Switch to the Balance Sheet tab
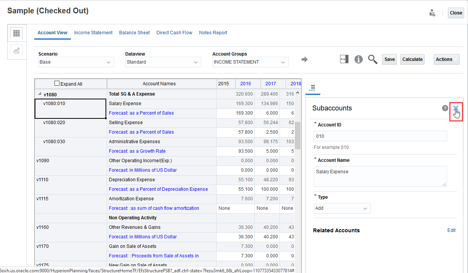Image resolution: width=468 pixels, height=273 pixels. [x=134, y=33]
